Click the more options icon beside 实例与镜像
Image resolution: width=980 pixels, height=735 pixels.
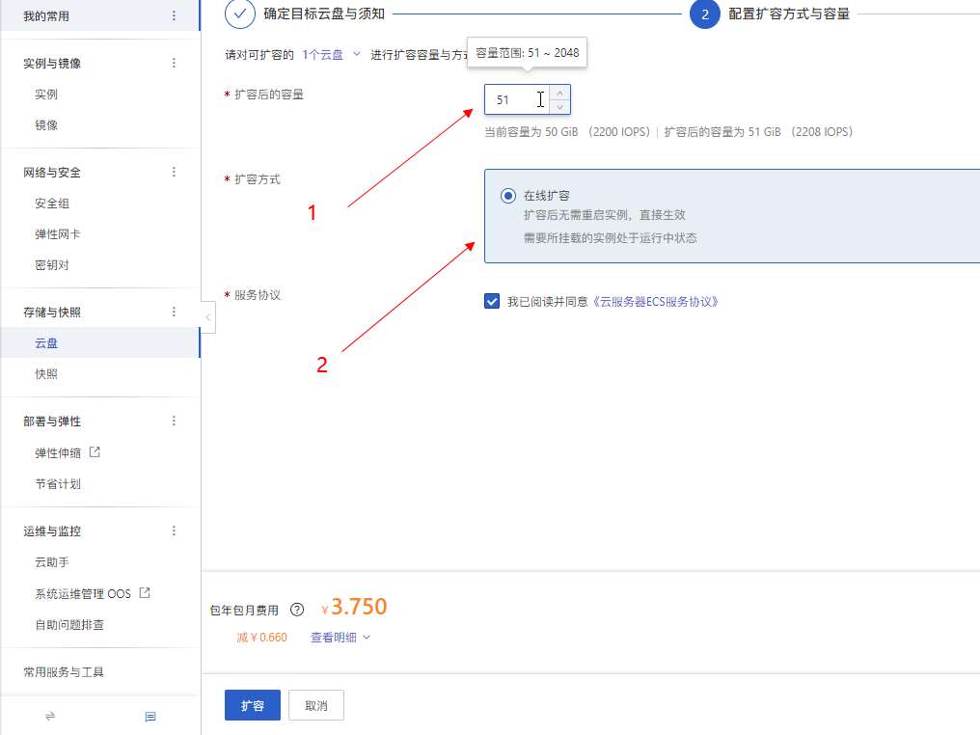pos(174,64)
